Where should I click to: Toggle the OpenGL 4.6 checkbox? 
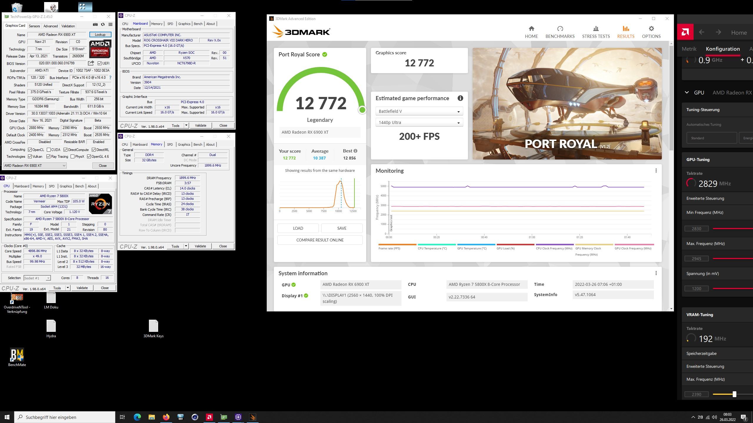[x=89, y=157]
